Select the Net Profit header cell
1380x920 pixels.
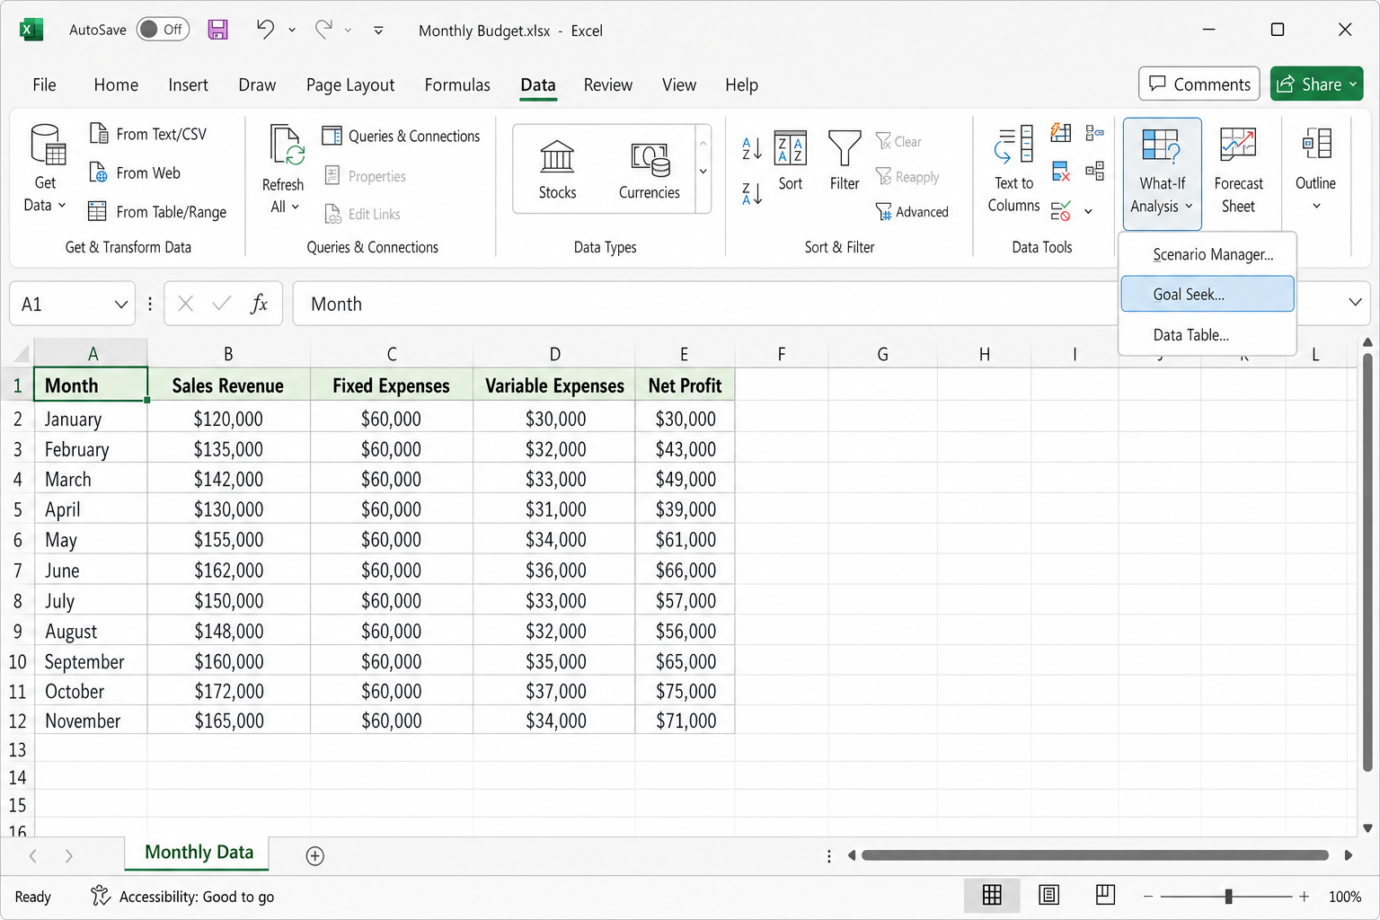click(685, 385)
